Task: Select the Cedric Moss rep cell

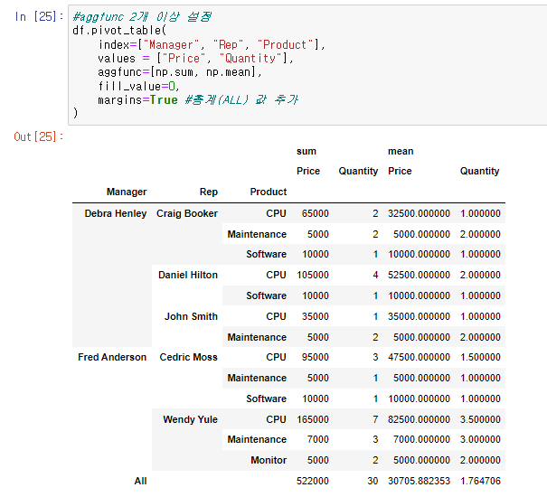Action: click(x=188, y=357)
